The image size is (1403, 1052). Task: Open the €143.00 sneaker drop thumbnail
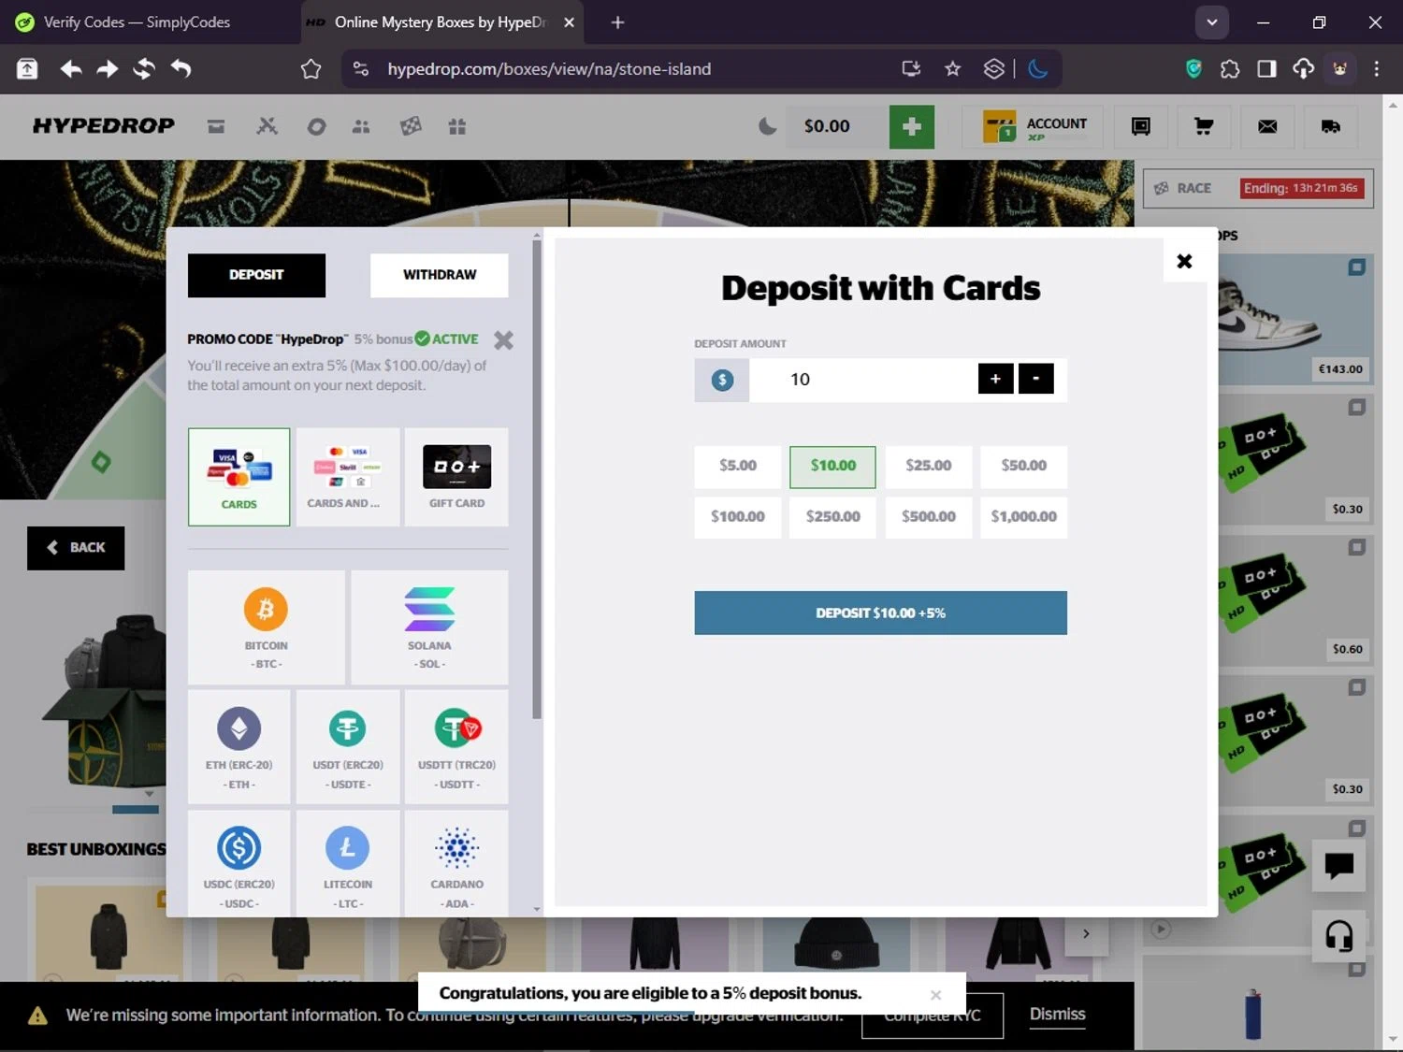click(1295, 320)
